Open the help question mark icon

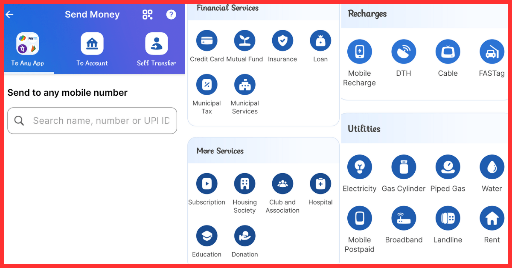coord(171,14)
